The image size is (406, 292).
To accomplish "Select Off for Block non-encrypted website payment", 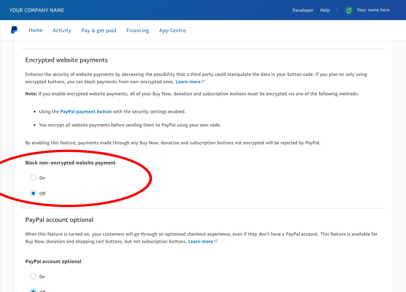I will [33, 193].
